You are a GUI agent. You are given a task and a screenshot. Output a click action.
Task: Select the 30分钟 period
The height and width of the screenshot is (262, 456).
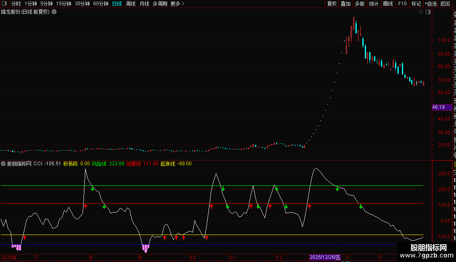pyautogui.click(x=82, y=4)
